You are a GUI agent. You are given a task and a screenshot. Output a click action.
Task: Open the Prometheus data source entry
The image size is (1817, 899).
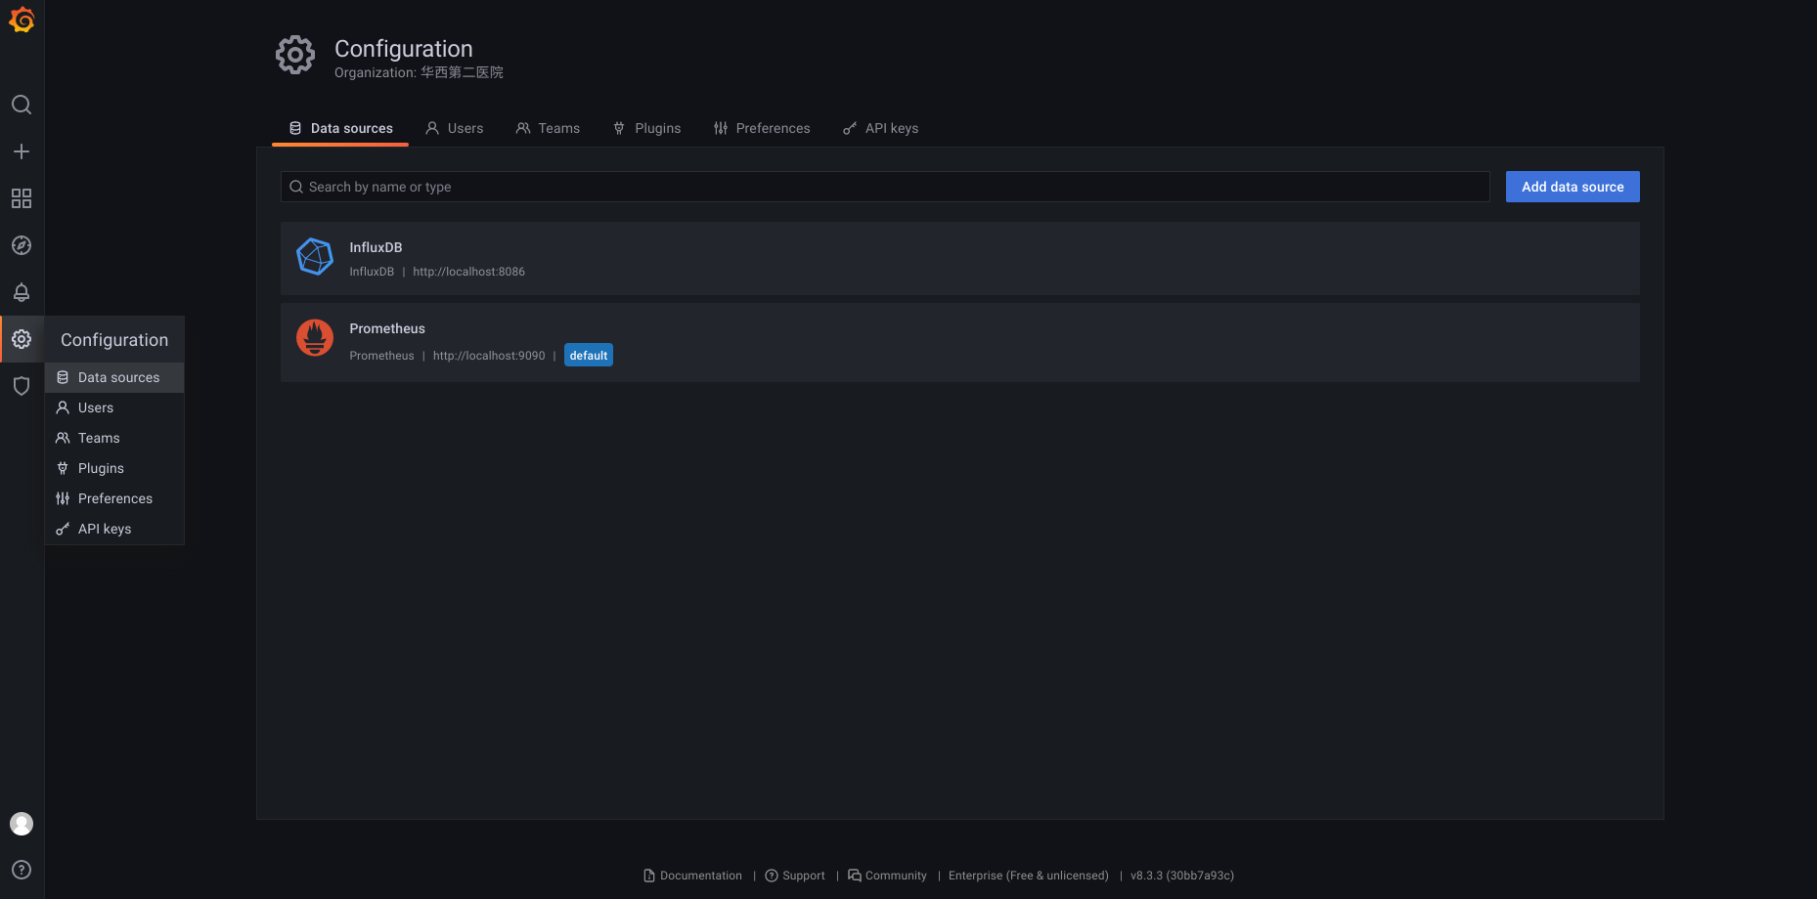[x=387, y=329]
